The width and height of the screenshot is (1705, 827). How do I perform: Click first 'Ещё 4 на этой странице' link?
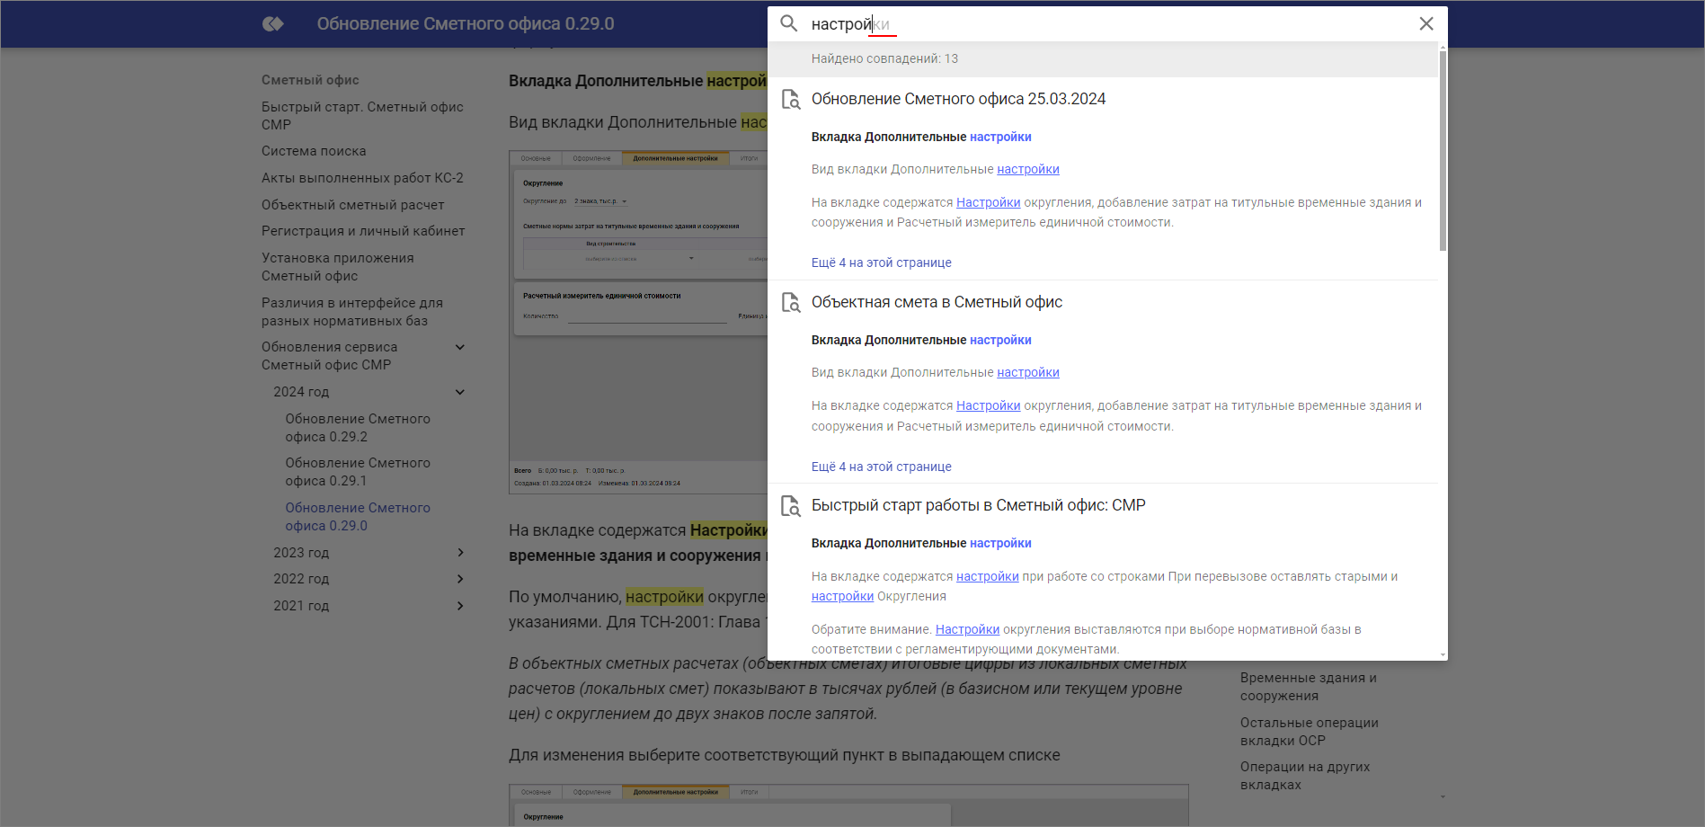pos(881,262)
